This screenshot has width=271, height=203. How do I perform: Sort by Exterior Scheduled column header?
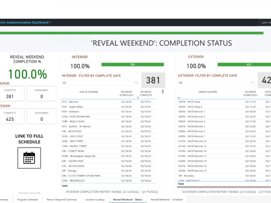250,93
